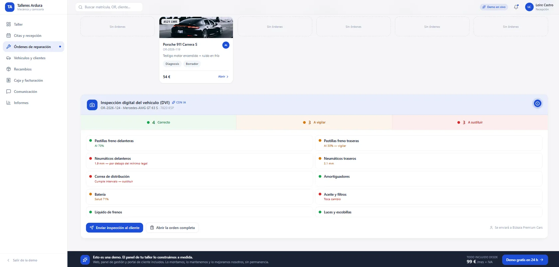Click the back arrow beside Salir

click(8, 260)
